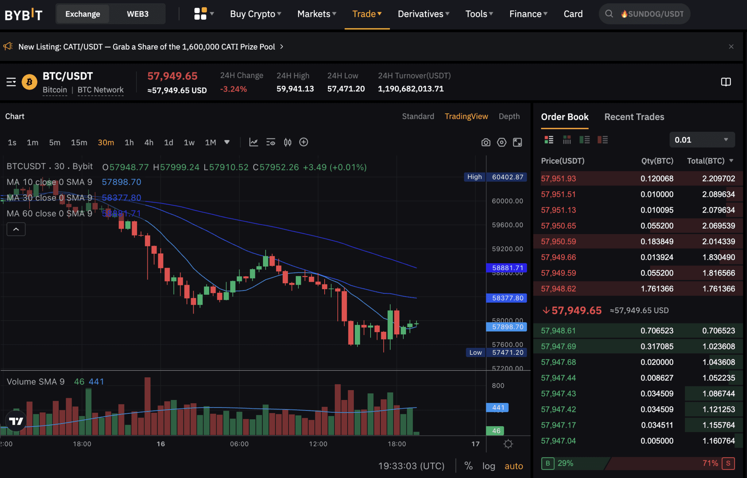Show sell-orders-only order book view icon
Image resolution: width=747 pixels, height=478 pixels.
point(603,140)
